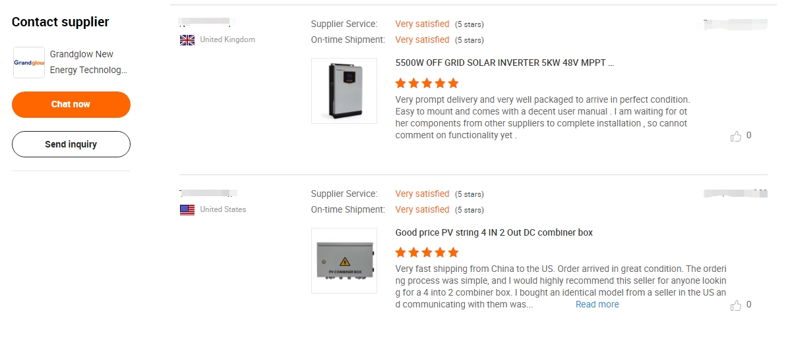Screen dimensions: 790x343
Task: Click blurred reviewer name above United States
Action: 208,193
